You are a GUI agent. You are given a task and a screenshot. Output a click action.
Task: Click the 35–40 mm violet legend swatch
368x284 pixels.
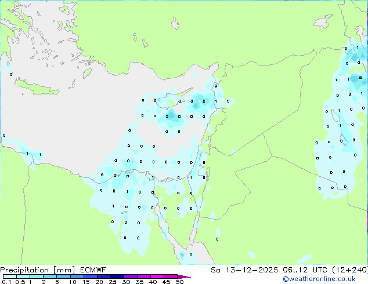coord(144,276)
